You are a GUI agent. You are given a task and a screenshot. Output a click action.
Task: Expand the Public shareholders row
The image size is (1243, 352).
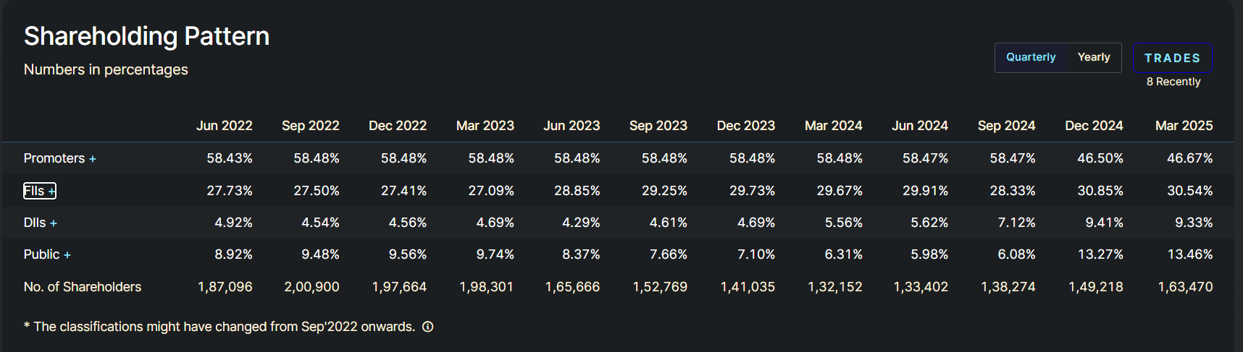[x=67, y=255]
